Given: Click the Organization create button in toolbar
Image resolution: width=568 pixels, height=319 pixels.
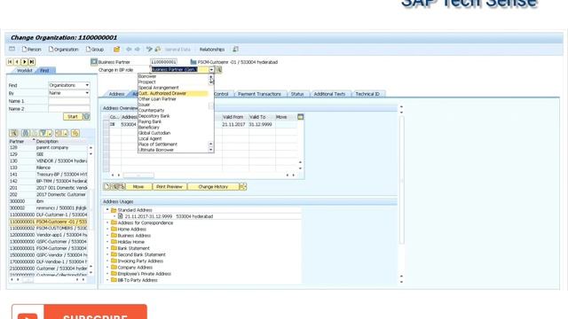Looking at the screenshot, I should pos(63,50).
